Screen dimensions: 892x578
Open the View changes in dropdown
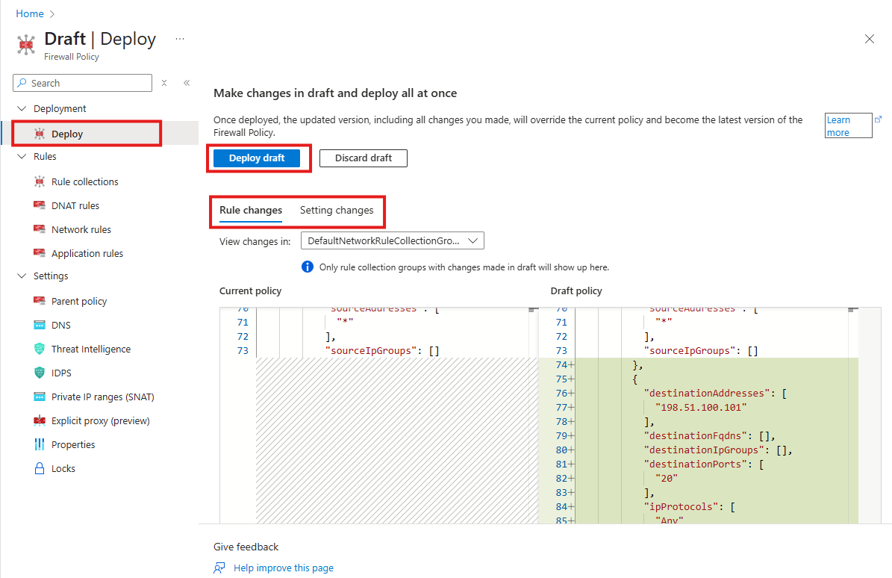pyautogui.click(x=393, y=240)
